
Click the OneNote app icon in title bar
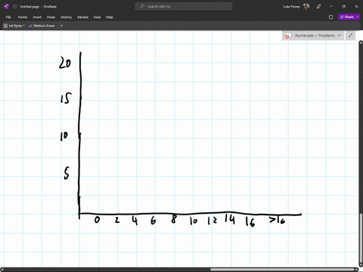click(7, 7)
